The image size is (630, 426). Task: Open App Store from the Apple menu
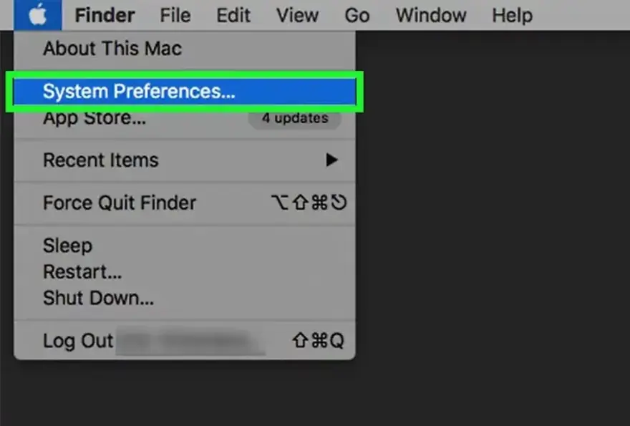click(94, 118)
